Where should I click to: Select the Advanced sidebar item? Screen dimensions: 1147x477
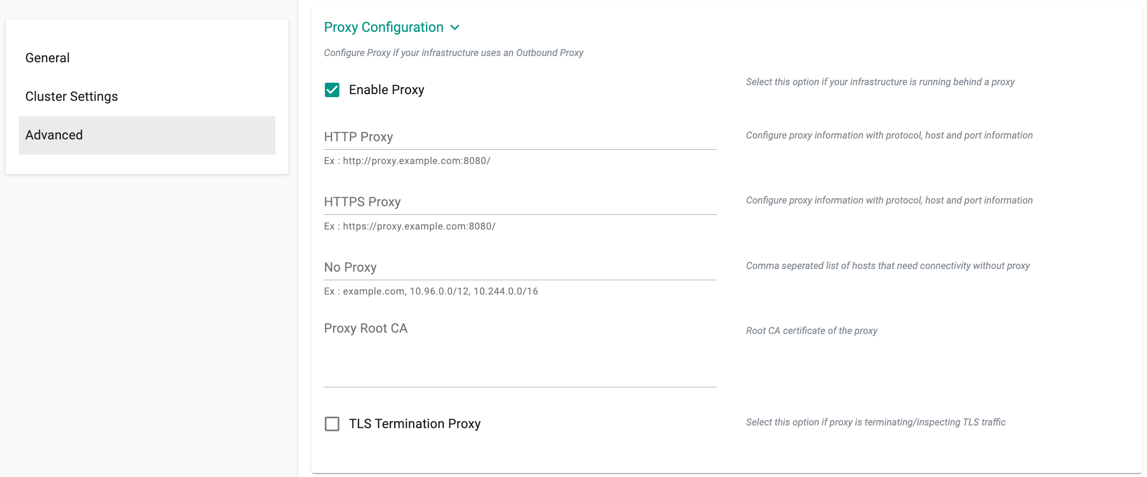[x=147, y=135]
